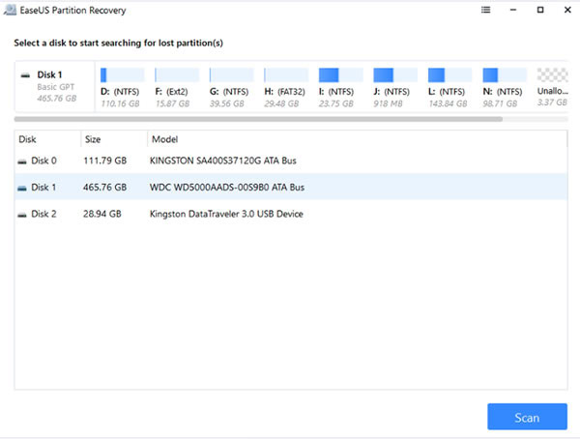Maximize the EaseUS Partition Recovery window
The height and width of the screenshot is (439, 580).
540,10
